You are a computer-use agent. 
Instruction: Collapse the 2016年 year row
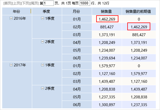(11, 18)
